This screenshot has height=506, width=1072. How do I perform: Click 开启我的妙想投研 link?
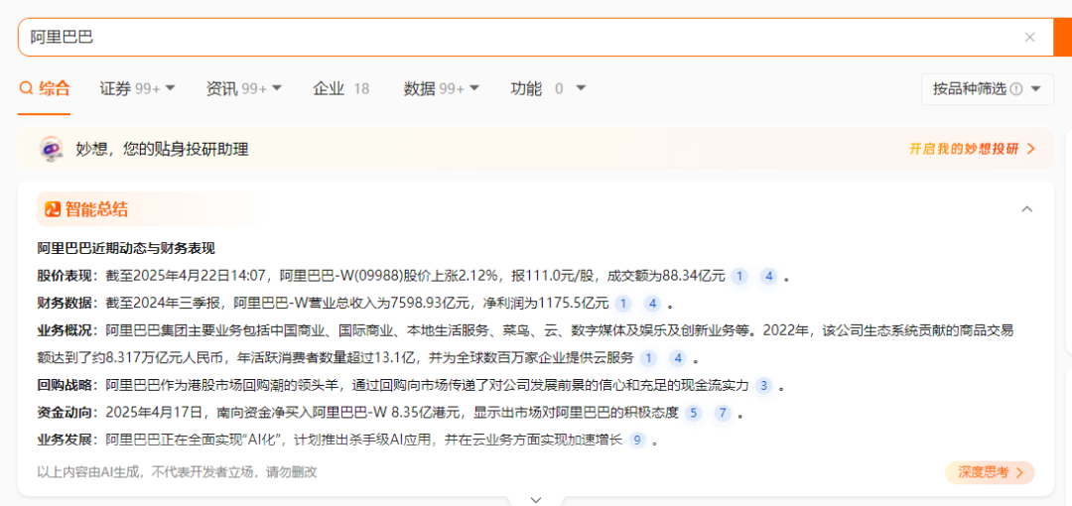(x=972, y=149)
